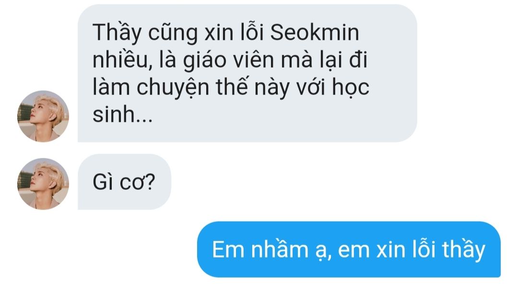
Task: Select the gray bubble starting "Thầy cũng xin lỗi"
Action: pyautogui.click(x=247, y=73)
